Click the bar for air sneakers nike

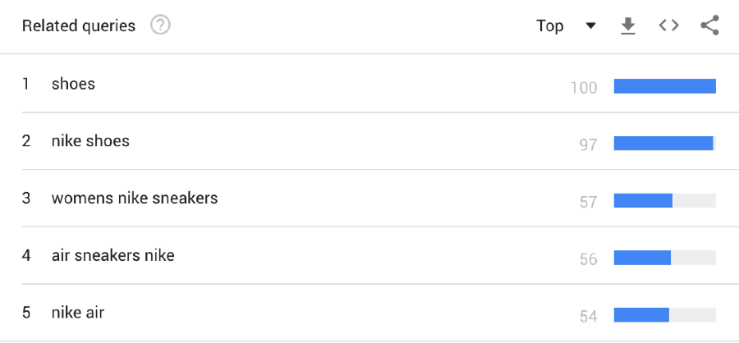point(643,258)
